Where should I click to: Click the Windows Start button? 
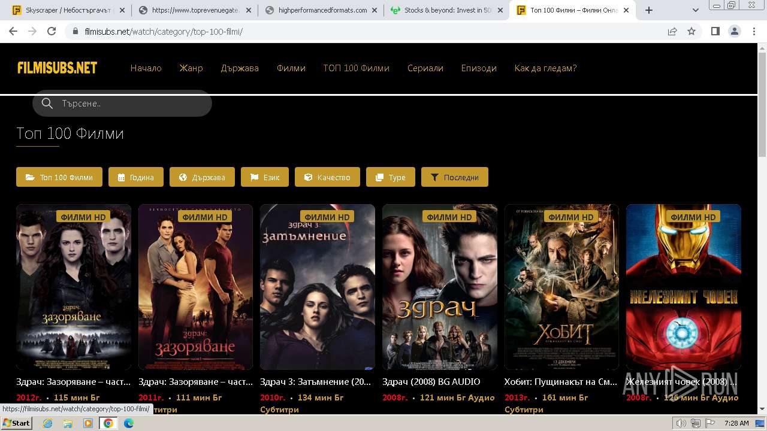click(17, 423)
